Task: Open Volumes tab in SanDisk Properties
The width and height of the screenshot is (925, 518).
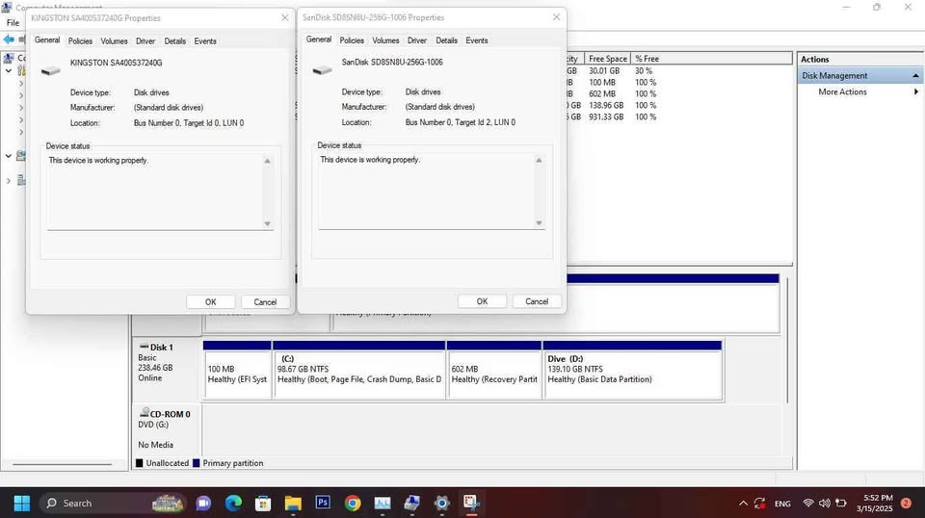Action: (x=385, y=40)
